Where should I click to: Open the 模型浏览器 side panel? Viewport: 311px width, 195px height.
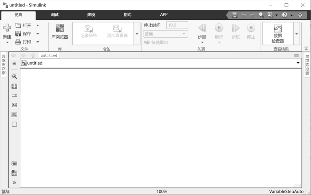tap(3, 65)
